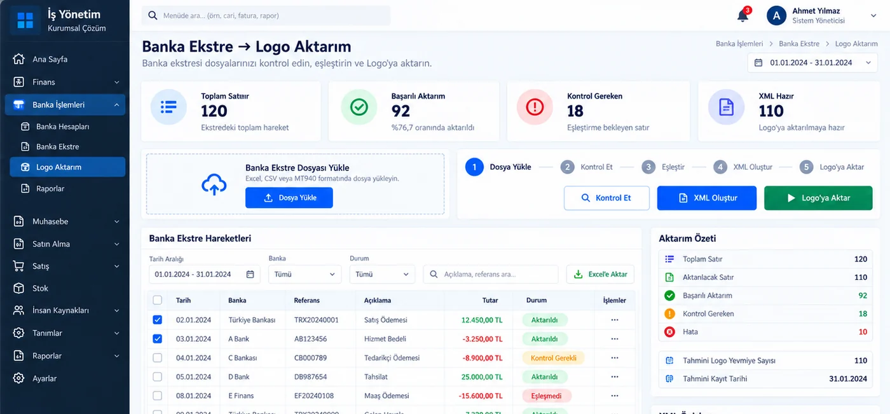Click the İş Yönetim app logo

[x=25, y=20]
